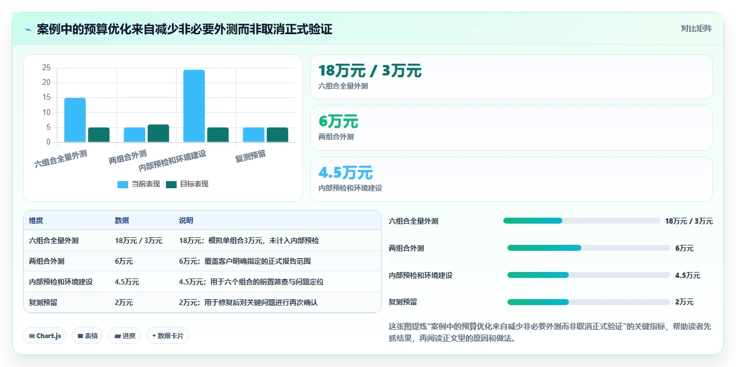
Task: Select the Chart.js tag chip
Action: (45, 336)
